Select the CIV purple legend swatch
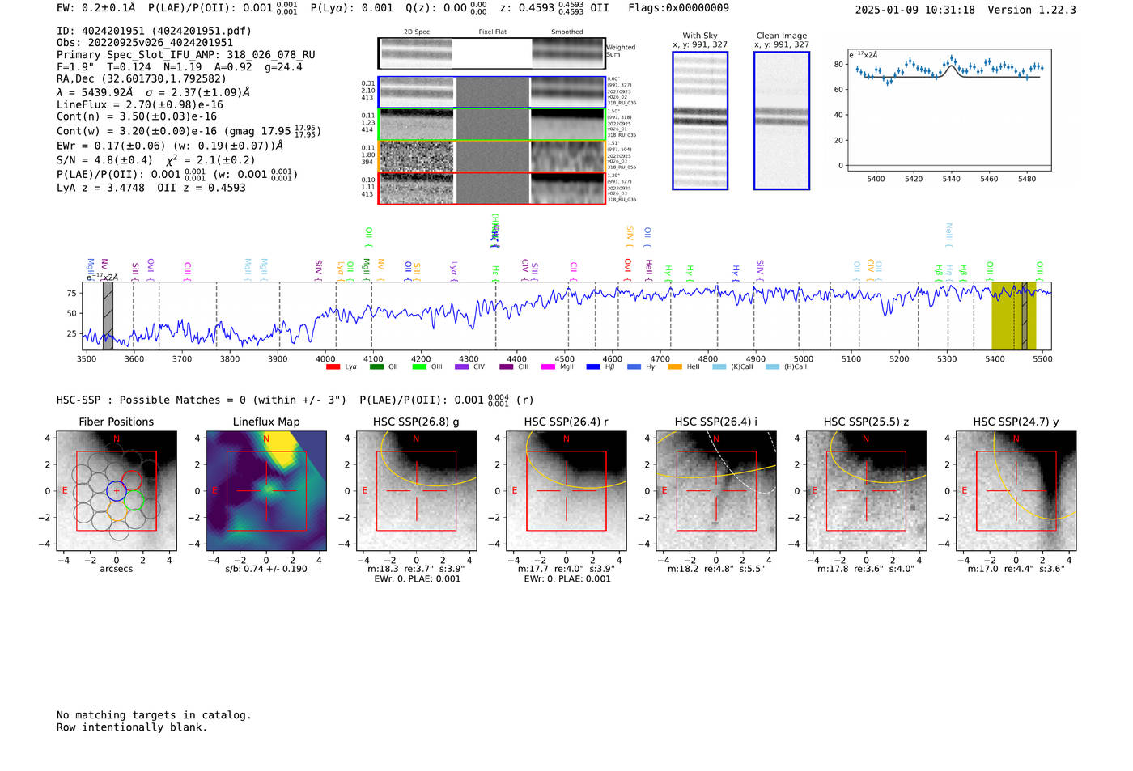Viewport: 1133px width, 771px height. click(x=462, y=366)
